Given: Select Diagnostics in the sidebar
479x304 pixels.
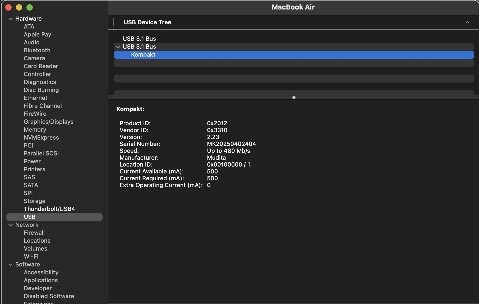Looking at the screenshot, I should 40,82.
